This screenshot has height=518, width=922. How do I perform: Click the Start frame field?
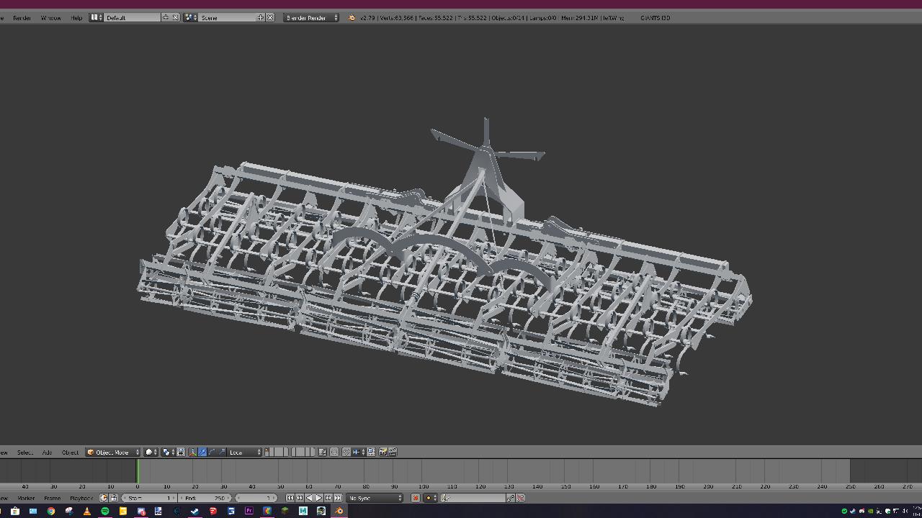click(150, 498)
